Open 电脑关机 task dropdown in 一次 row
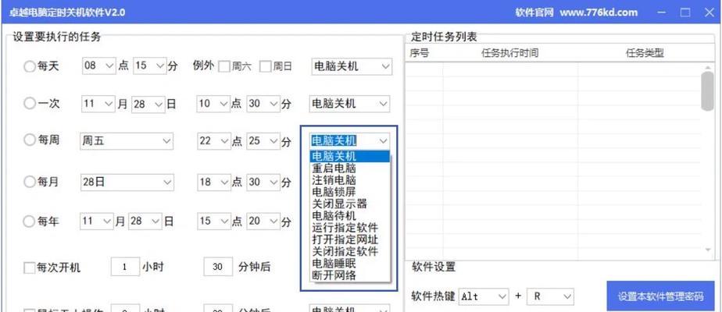The width and height of the screenshot is (722, 312). point(349,104)
